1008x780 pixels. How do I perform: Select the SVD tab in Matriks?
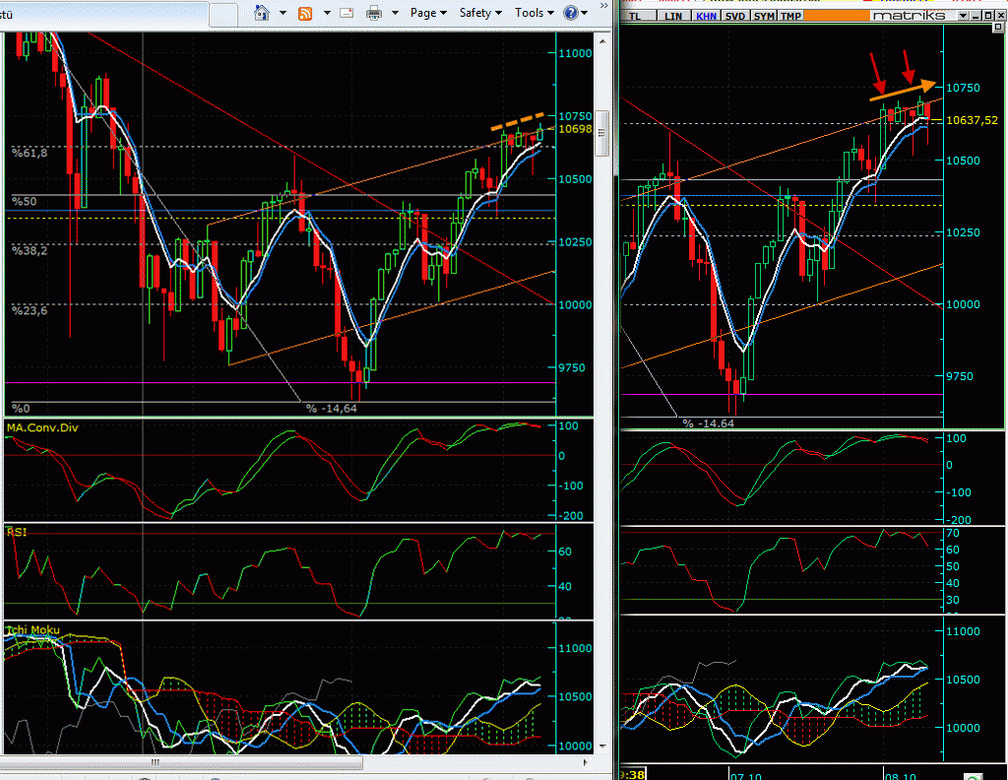pyautogui.click(x=734, y=16)
